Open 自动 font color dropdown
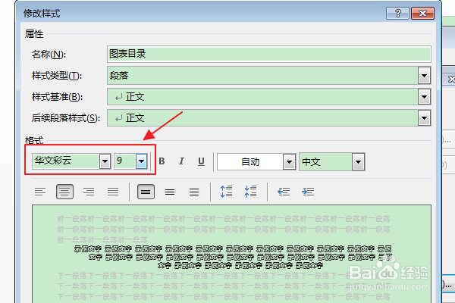The width and height of the screenshot is (455, 303). (x=290, y=162)
